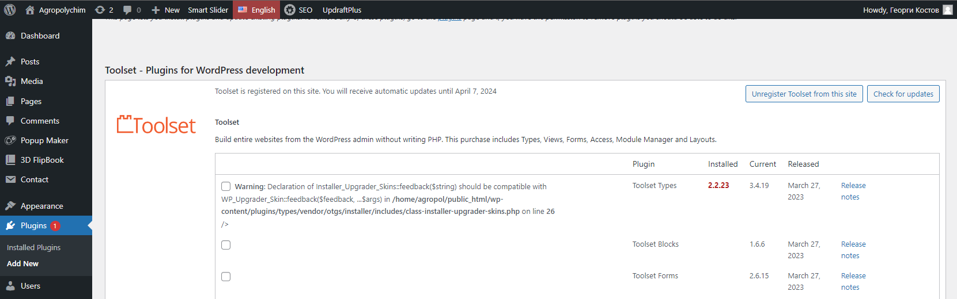Click the Plugin column header
This screenshot has height=299, width=957.
(x=644, y=164)
